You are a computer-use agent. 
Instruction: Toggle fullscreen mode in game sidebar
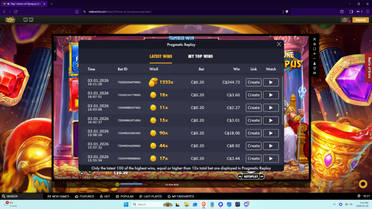(x=314, y=49)
